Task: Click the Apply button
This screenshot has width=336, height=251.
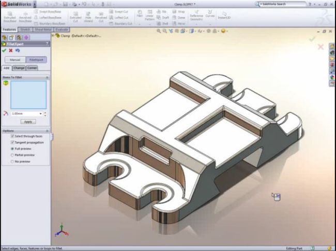Action: click(28, 122)
